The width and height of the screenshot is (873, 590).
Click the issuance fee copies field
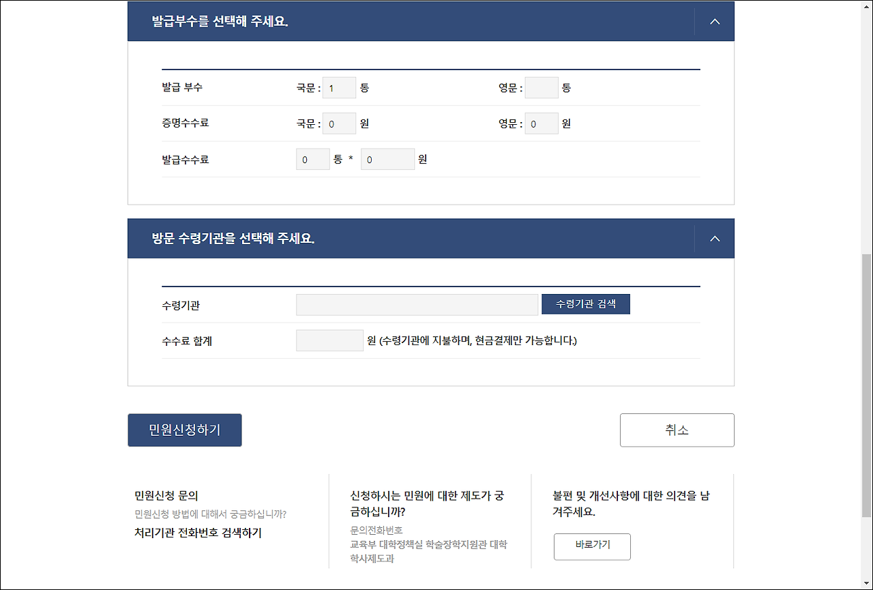click(312, 158)
